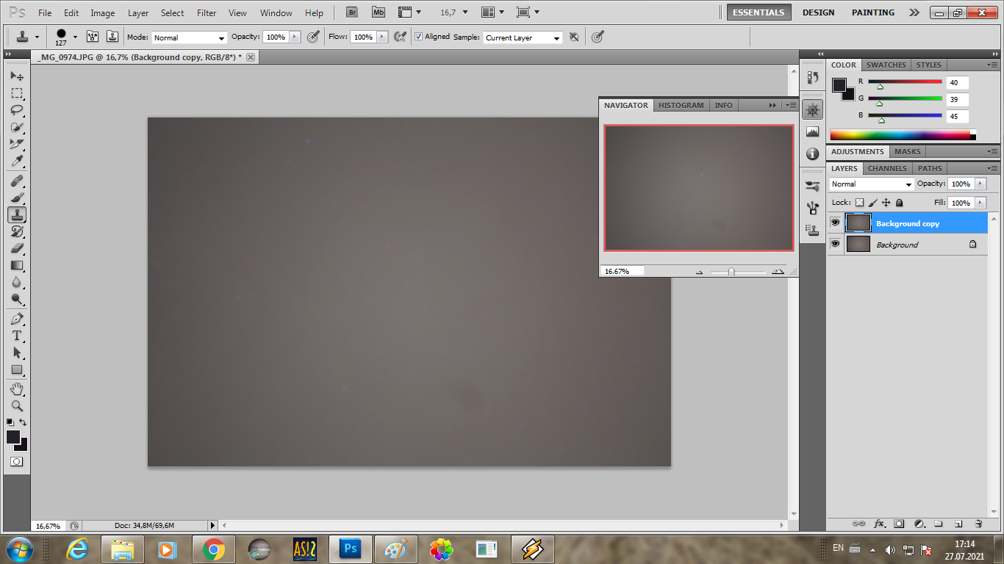This screenshot has height=564, width=1004.
Task: Uncheck the Aligned checkbox
Action: click(x=419, y=37)
